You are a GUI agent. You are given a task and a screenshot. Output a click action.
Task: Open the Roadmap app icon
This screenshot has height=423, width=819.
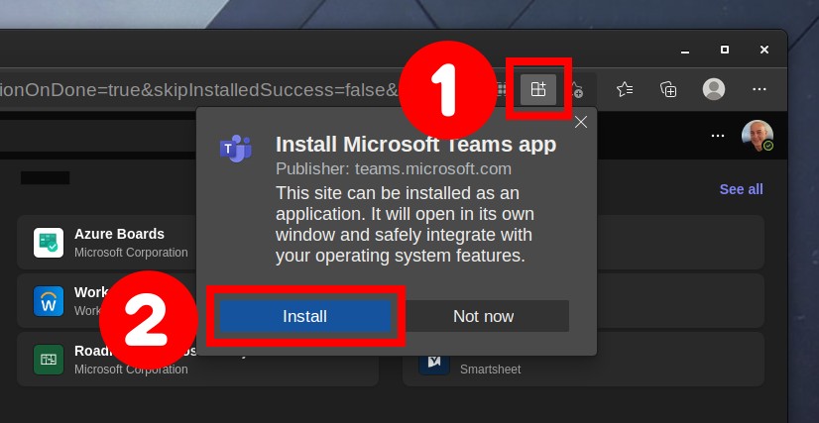tap(49, 360)
